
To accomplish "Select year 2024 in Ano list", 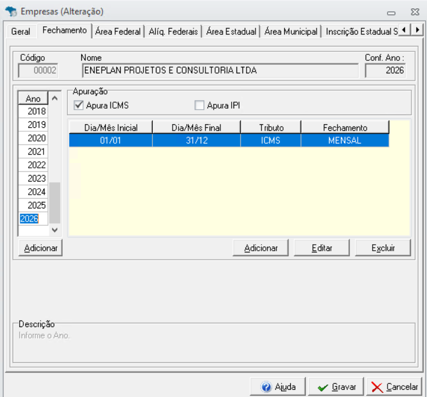I will pos(33,192).
